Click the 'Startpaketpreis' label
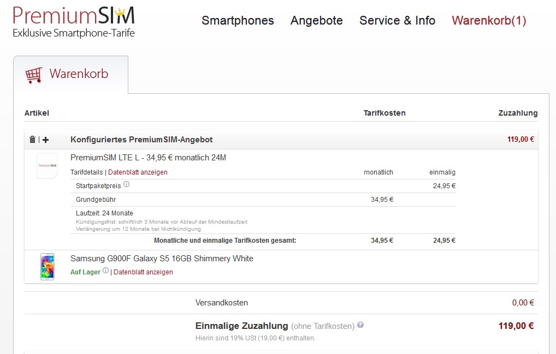Screen dimensions: 556x354 (x=98, y=186)
